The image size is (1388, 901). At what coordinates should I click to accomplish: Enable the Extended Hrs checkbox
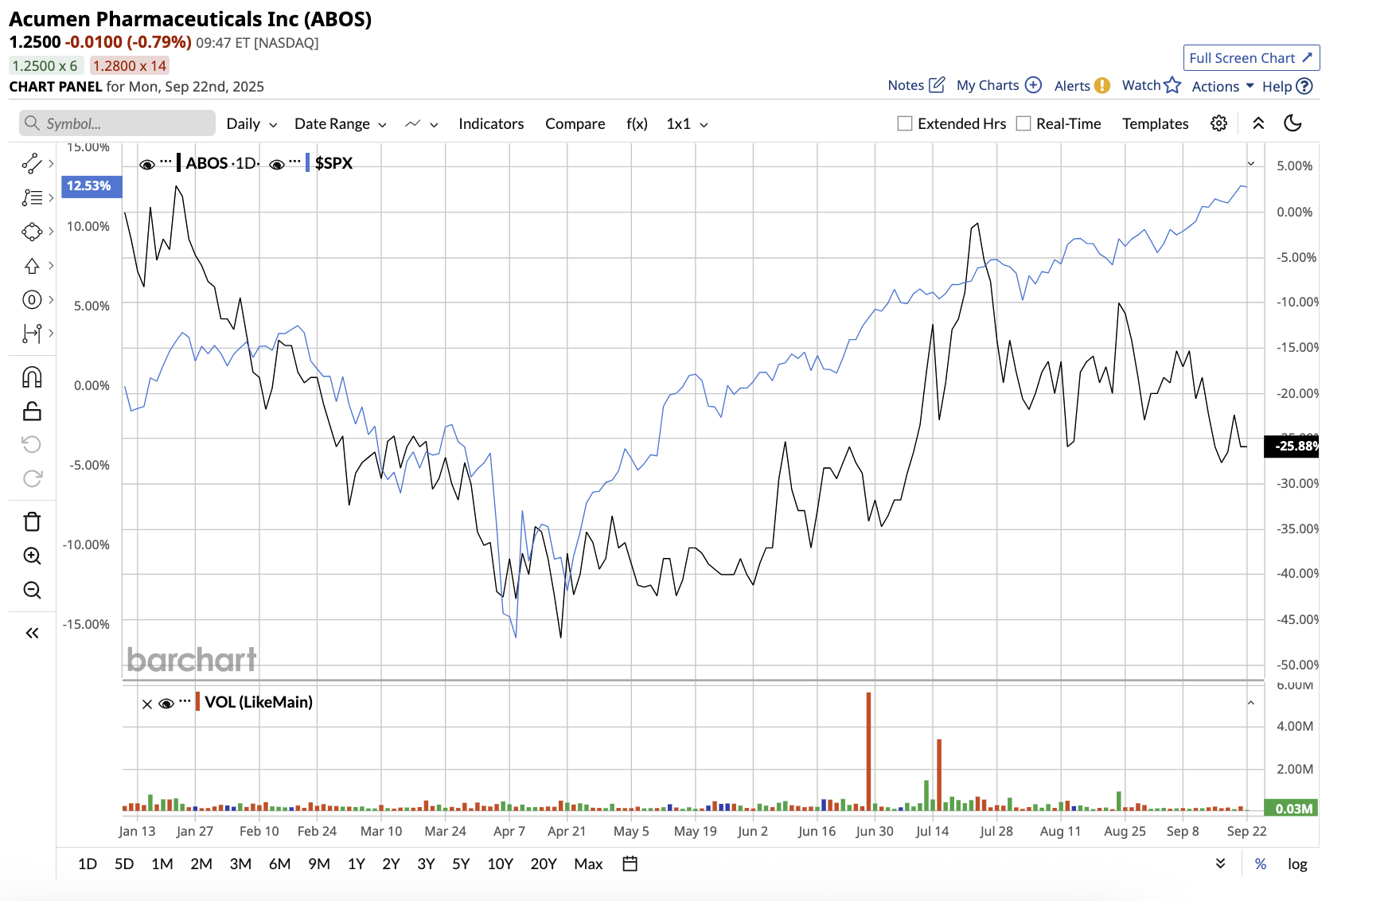click(x=905, y=123)
